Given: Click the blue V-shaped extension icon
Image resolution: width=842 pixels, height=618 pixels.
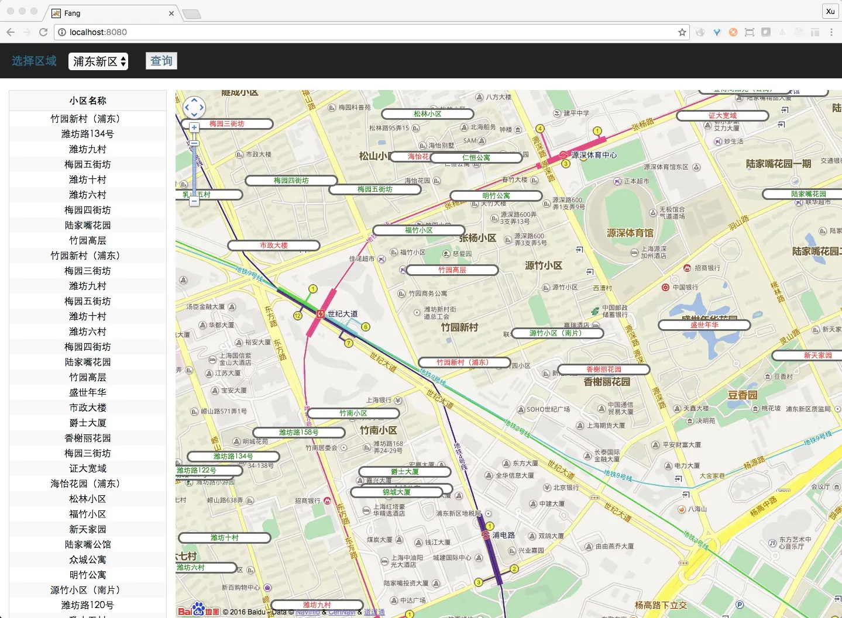Looking at the screenshot, I should click(717, 32).
